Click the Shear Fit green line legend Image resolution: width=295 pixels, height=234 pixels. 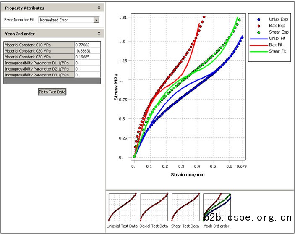pos(258,51)
